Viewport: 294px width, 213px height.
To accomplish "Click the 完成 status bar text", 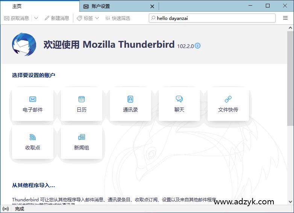I will pyautogui.click(x=20, y=209).
